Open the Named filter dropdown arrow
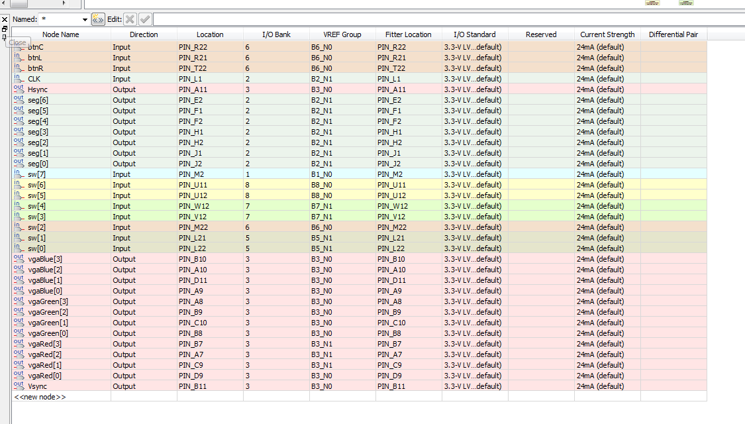Viewport: 745px width, 424px height. pos(85,19)
